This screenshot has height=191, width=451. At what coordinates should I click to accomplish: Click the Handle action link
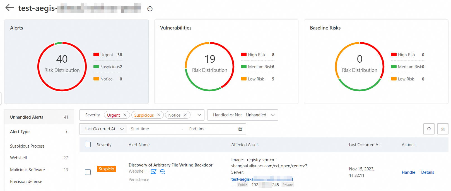pos(408,172)
